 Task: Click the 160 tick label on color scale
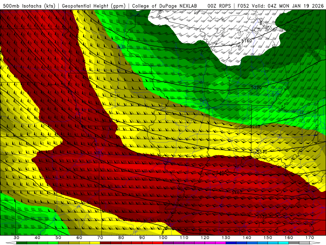click(289, 238)
